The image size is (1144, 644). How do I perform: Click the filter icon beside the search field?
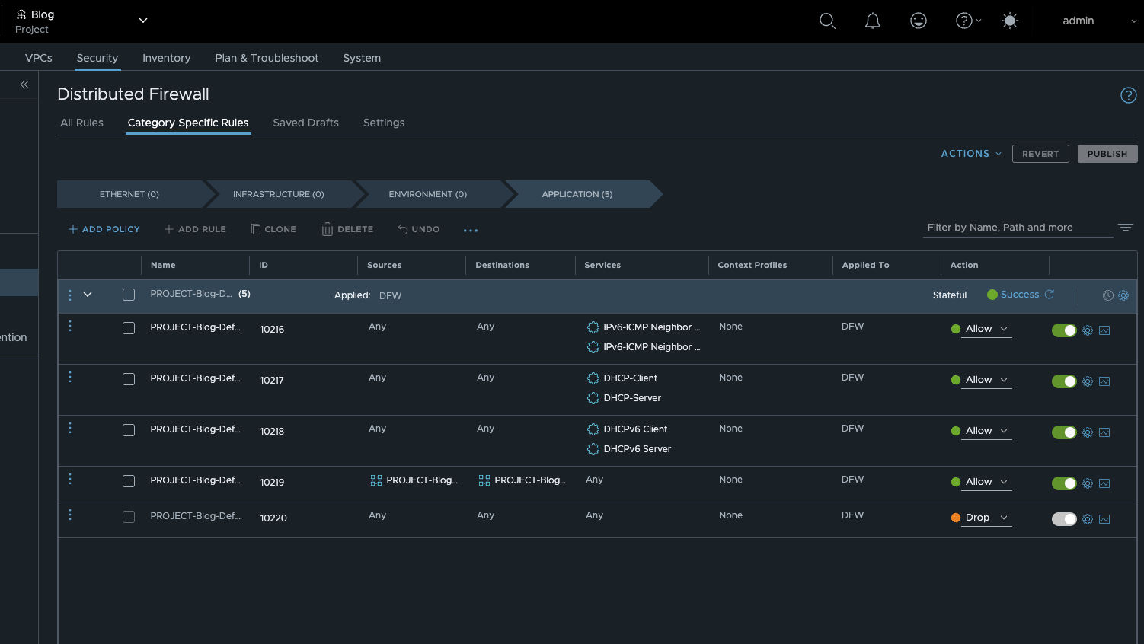point(1126,227)
